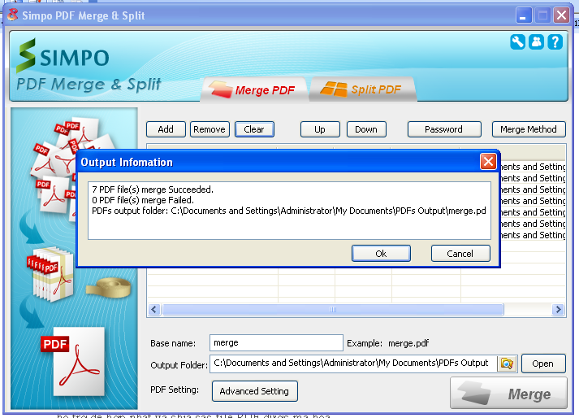Image resolution: width=579 pixels, height=418 pixels.
Task: Click Cancel in Output Infomation dialog
Action: [x=460, y=254]
